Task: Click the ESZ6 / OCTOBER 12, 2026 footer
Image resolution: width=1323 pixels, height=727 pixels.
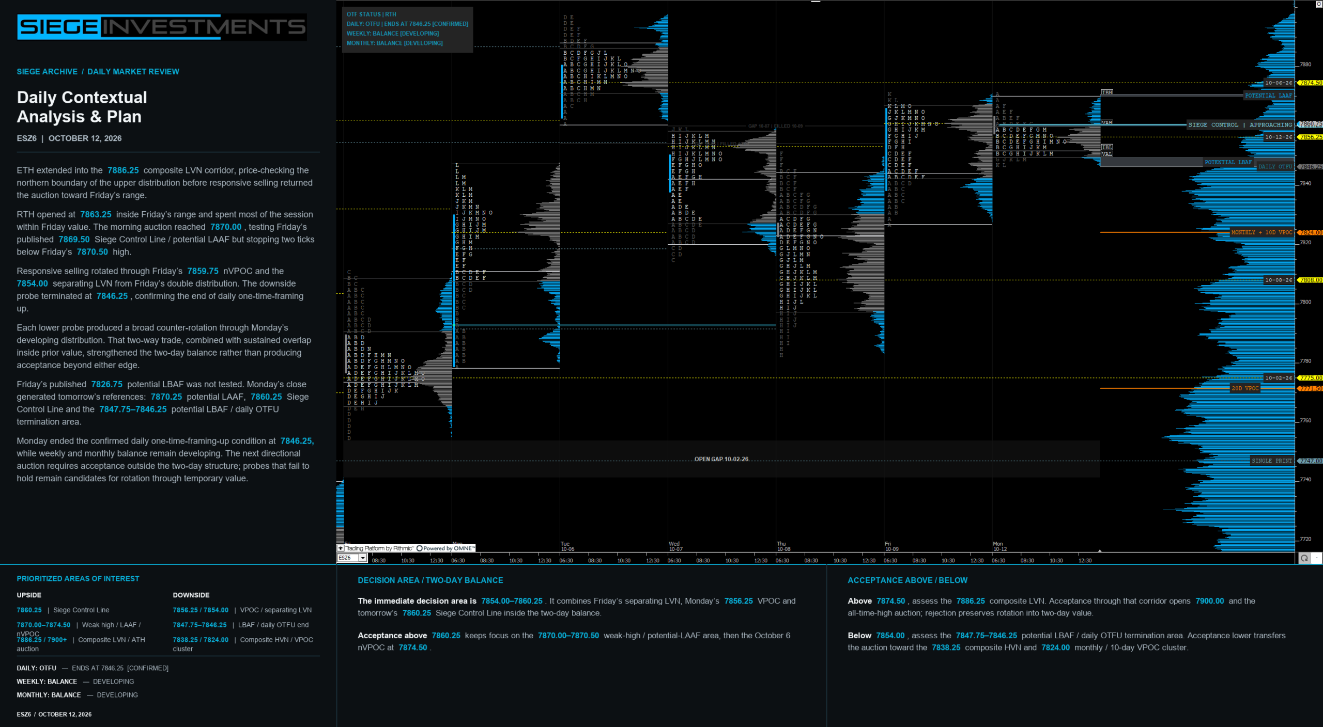Action: [54, 715]
